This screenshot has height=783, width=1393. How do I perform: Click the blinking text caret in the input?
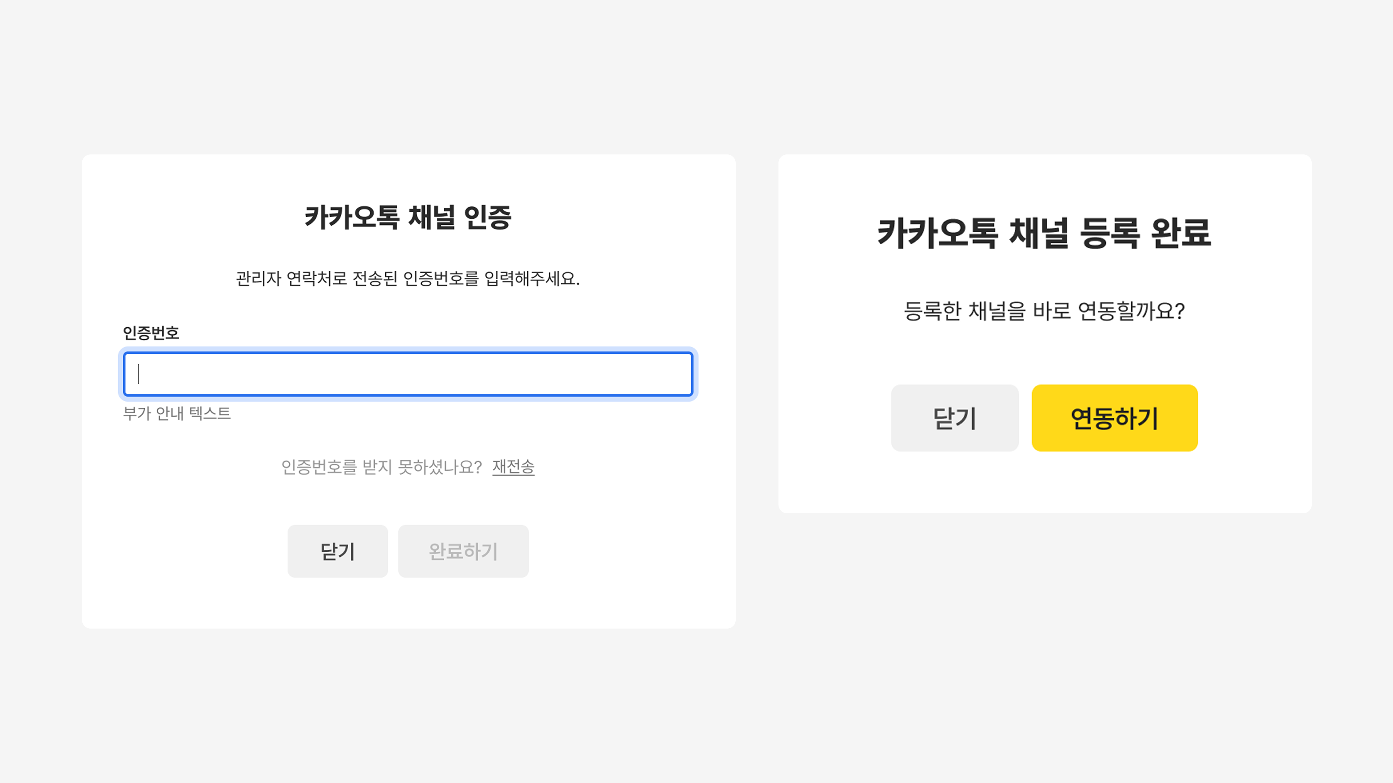(139, 374)
